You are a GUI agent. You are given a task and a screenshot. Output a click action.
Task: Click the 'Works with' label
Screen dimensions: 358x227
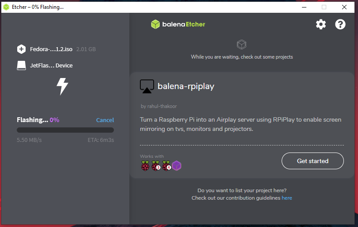(x=152, y=156)
